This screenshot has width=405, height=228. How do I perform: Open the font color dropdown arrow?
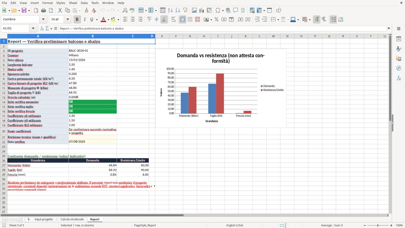point(108,20)
